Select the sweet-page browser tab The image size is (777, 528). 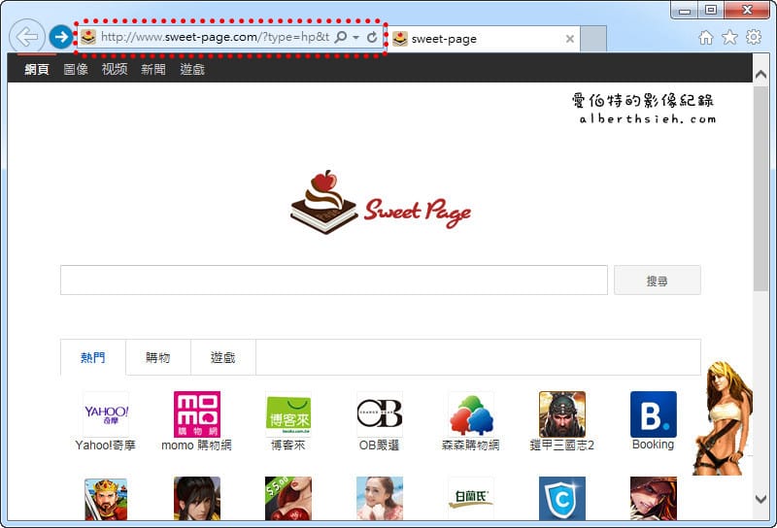coord(484,39)
